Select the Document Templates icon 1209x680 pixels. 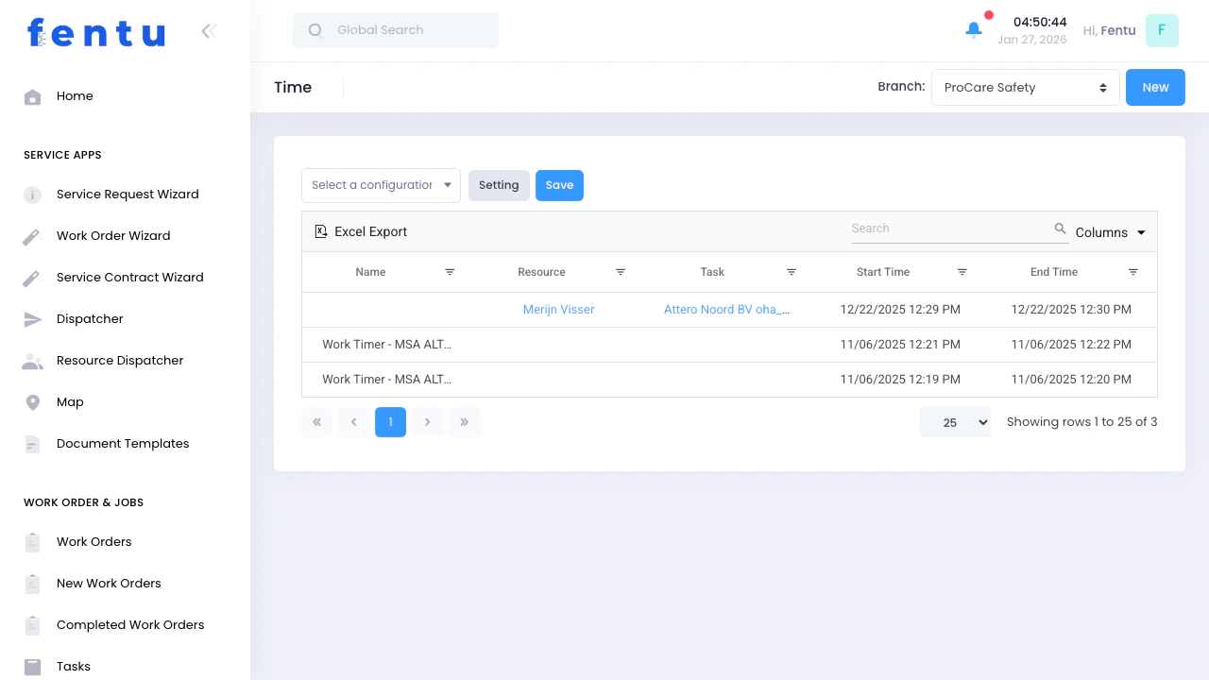[32, 443]
